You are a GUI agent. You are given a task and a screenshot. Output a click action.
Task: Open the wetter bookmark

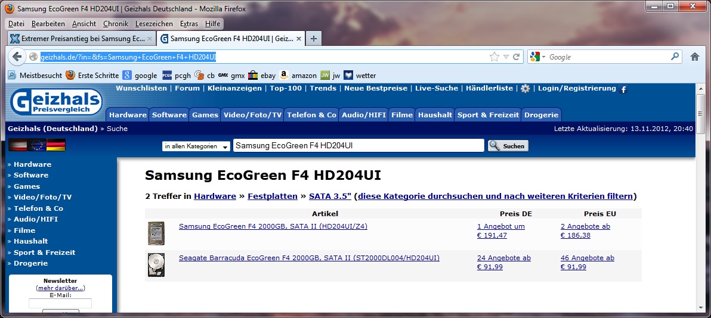[360, 75]
